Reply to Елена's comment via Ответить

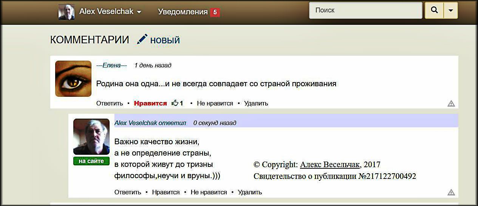pos(110,103)
